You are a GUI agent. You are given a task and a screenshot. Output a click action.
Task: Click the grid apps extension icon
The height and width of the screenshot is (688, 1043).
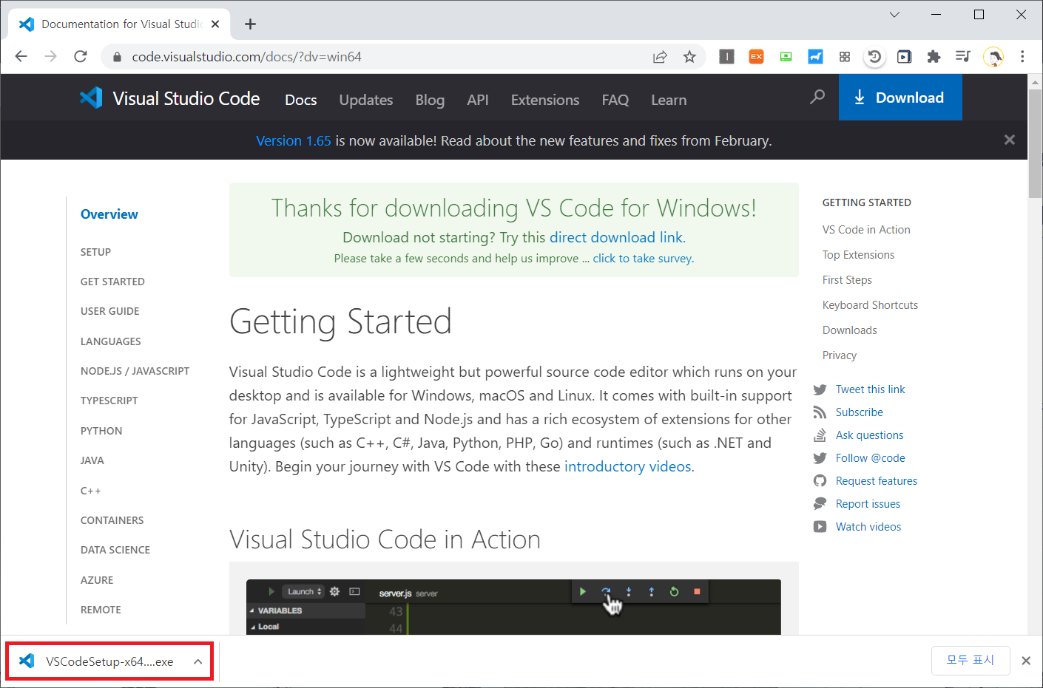(x=845, y=57)
